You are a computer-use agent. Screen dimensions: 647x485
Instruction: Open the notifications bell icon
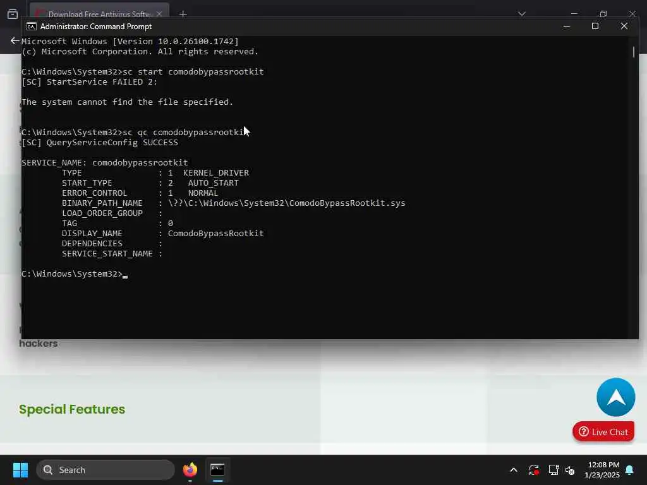[630, 470]
